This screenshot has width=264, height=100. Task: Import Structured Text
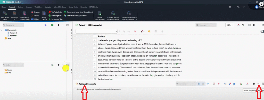[x=56, y=19]
